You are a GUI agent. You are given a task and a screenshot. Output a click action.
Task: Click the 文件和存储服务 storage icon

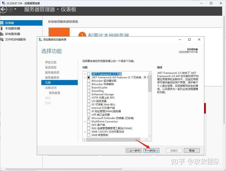tap(2, 39)
